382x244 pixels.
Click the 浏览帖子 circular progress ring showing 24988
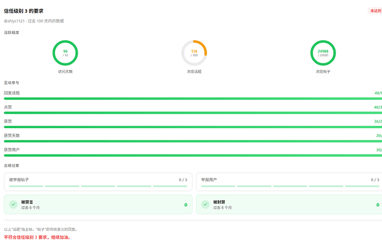323,53
